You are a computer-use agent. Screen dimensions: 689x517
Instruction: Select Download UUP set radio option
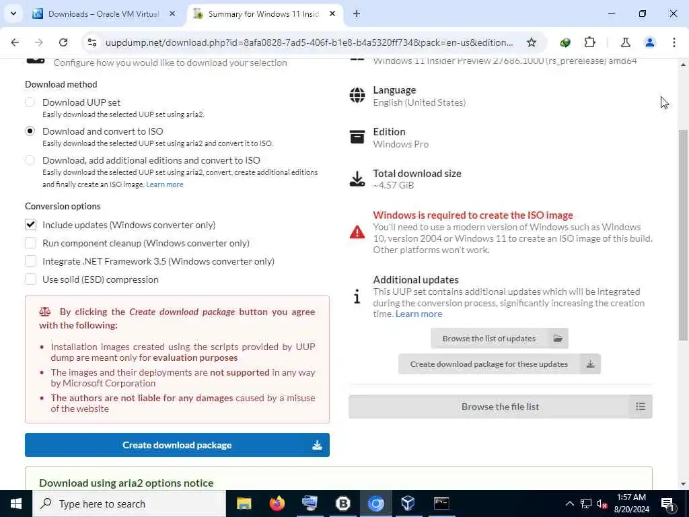tap(30, 102)
